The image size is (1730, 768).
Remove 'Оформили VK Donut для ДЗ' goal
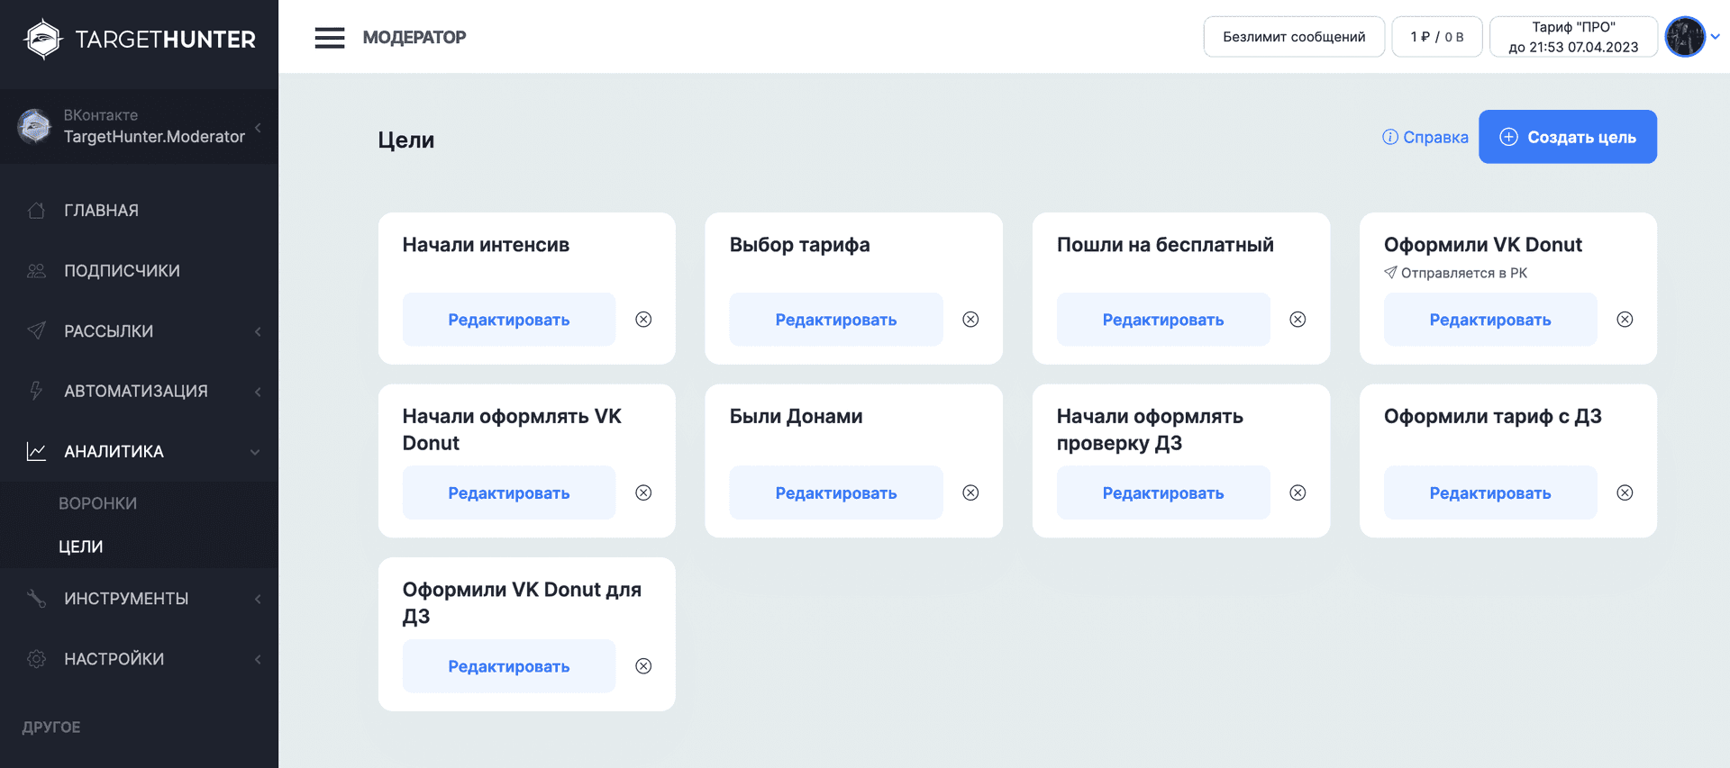(643, 666)
